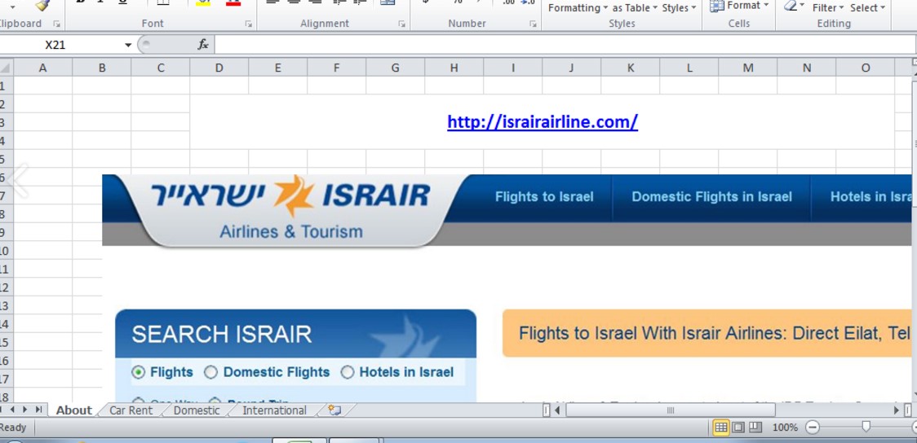Open the Clipboard dialog launcher
917x443 pixels.
click(57, 24)
